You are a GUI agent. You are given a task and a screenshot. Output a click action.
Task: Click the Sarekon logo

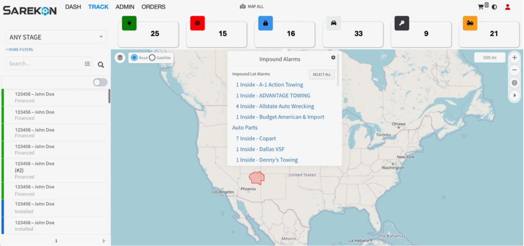pos(30,10)
